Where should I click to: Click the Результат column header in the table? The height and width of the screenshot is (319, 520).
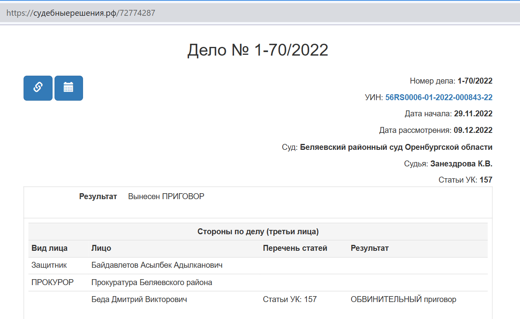point(370,248)
